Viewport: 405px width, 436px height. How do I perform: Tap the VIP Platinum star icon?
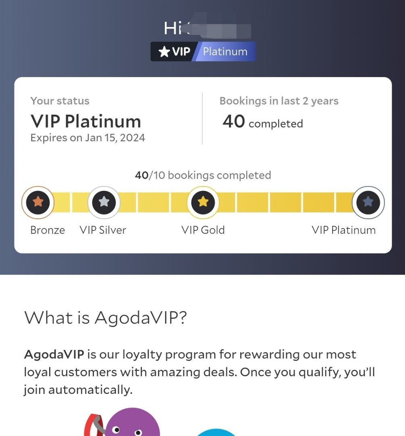367,202
